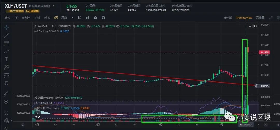Switch to Trading View chart
This screenshot has height=130, width=280.
244,18
